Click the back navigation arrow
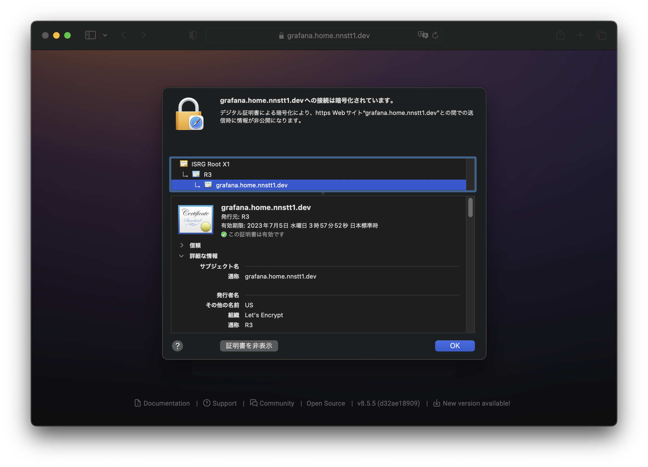Image resolution: width=648 pixels, height=467 pixels. [124, 35]
